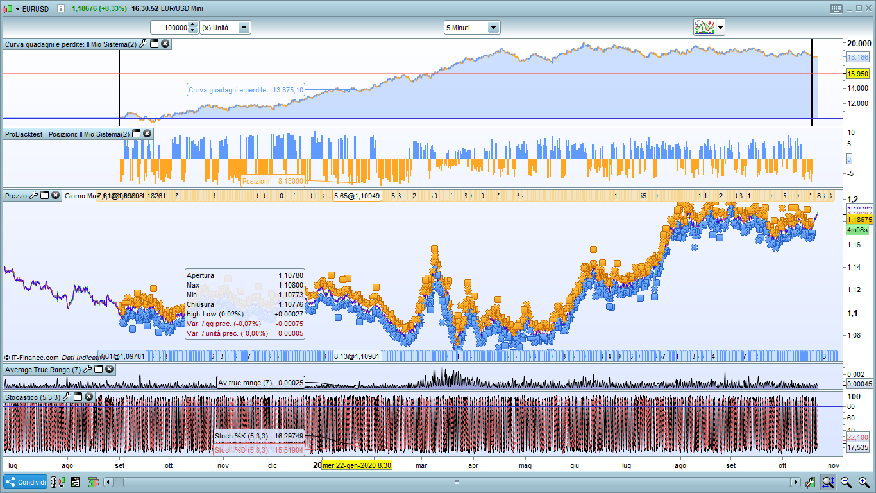Image resolution: width=876 pixels, height=493 pixels.
Task: Click the list icon in the bottom toolbar
Action: point(76,481)
